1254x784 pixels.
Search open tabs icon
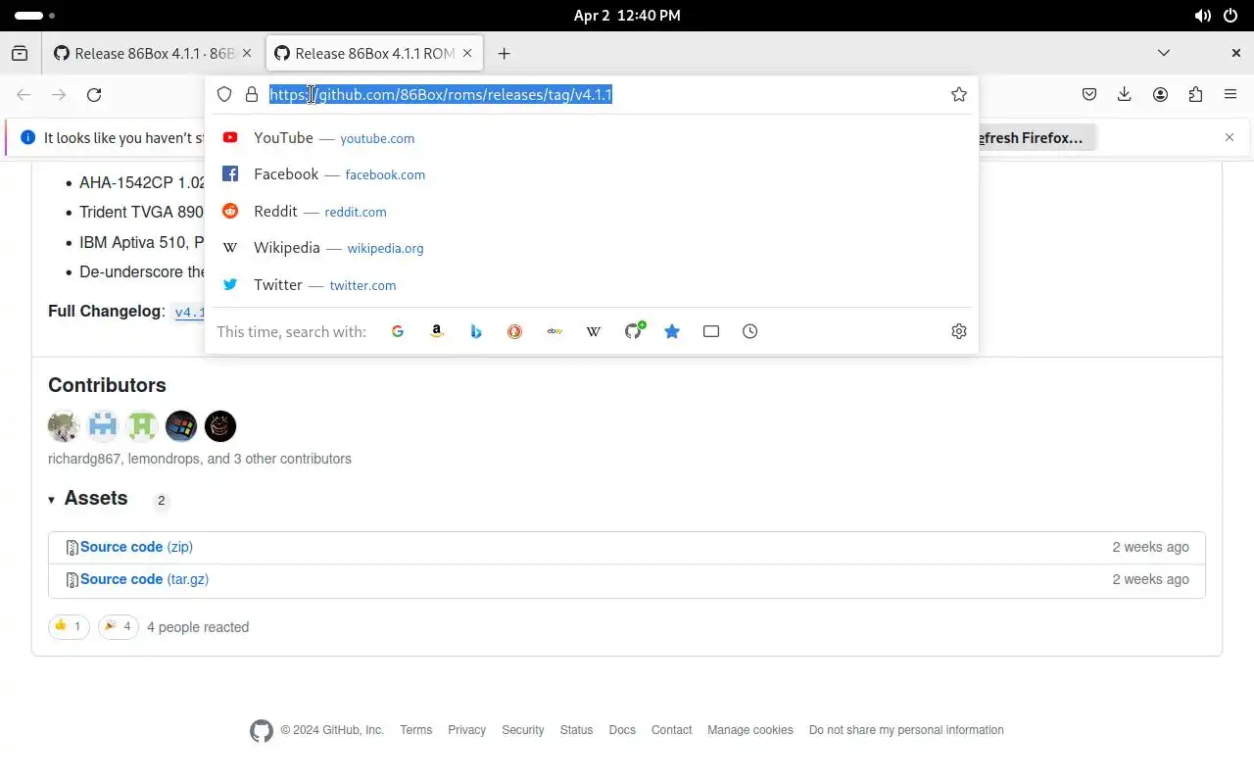pos(711,331)
